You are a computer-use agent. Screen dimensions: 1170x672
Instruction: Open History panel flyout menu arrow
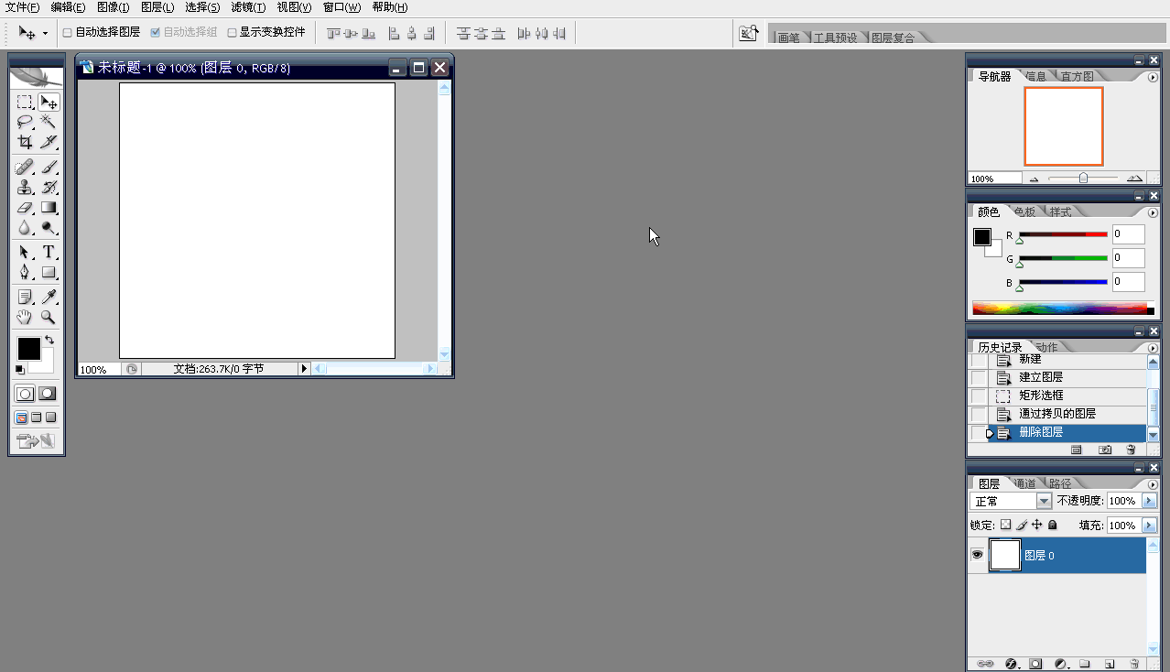click(1154, 348)
